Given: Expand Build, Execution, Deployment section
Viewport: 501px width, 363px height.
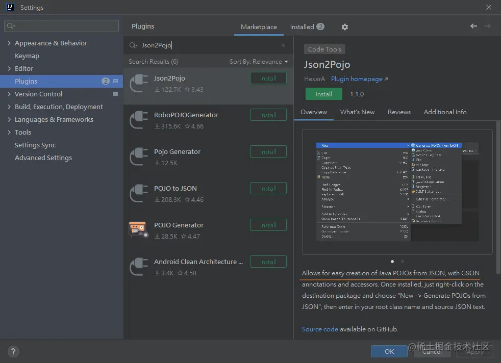Looking at the screenshot, I should [x=9, y=107].
